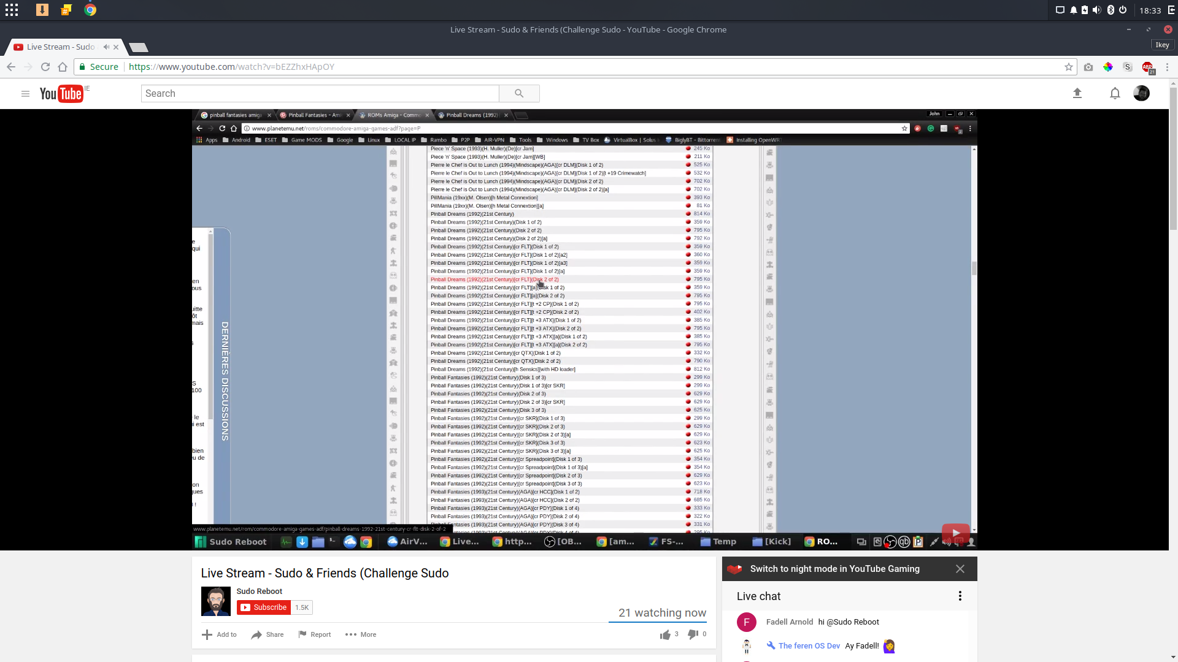
Task: Reload the YouTube page
Action: tap(45, 67)
